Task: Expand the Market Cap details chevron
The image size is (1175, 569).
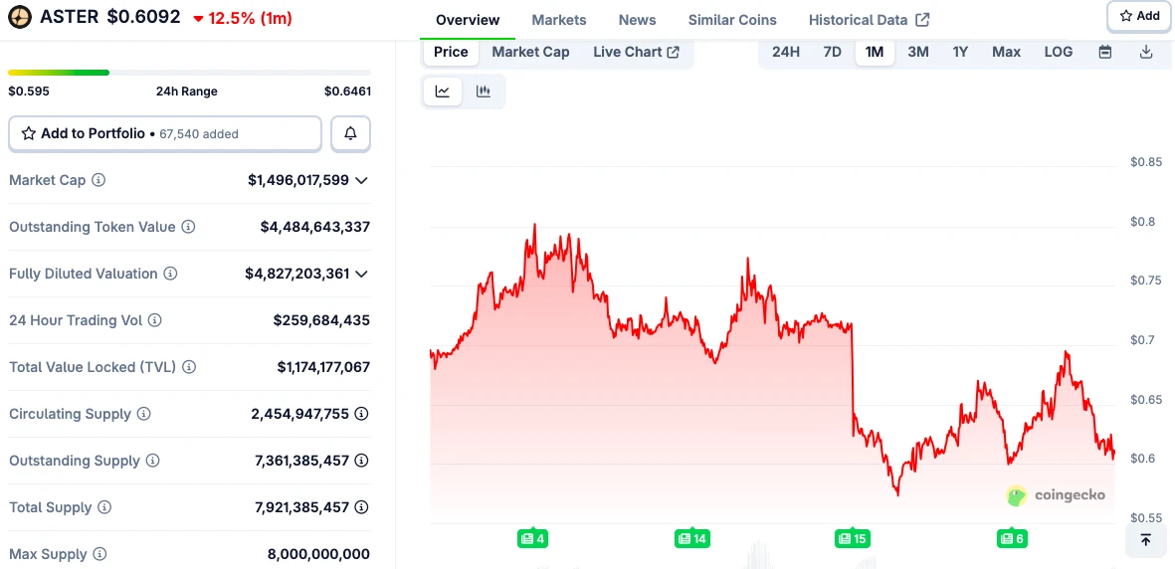Action: (x=361, y=180)
